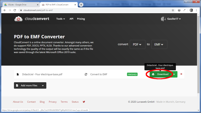
Task: Click the GauSte17 user avatar
Action: 163,19
